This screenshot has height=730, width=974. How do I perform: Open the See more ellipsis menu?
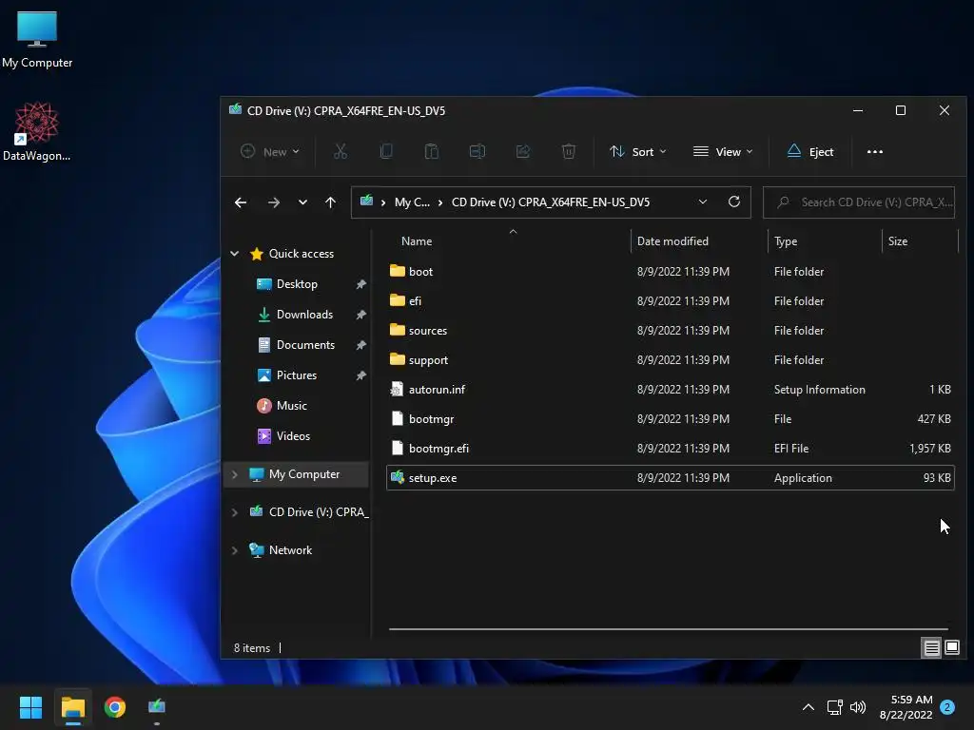pos(875,151)
